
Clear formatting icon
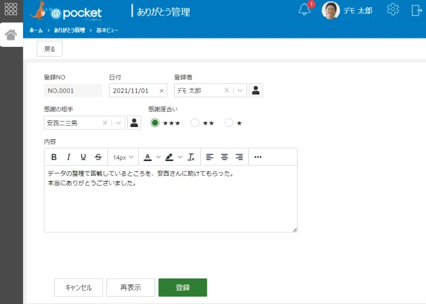click(x=191, y=157)
